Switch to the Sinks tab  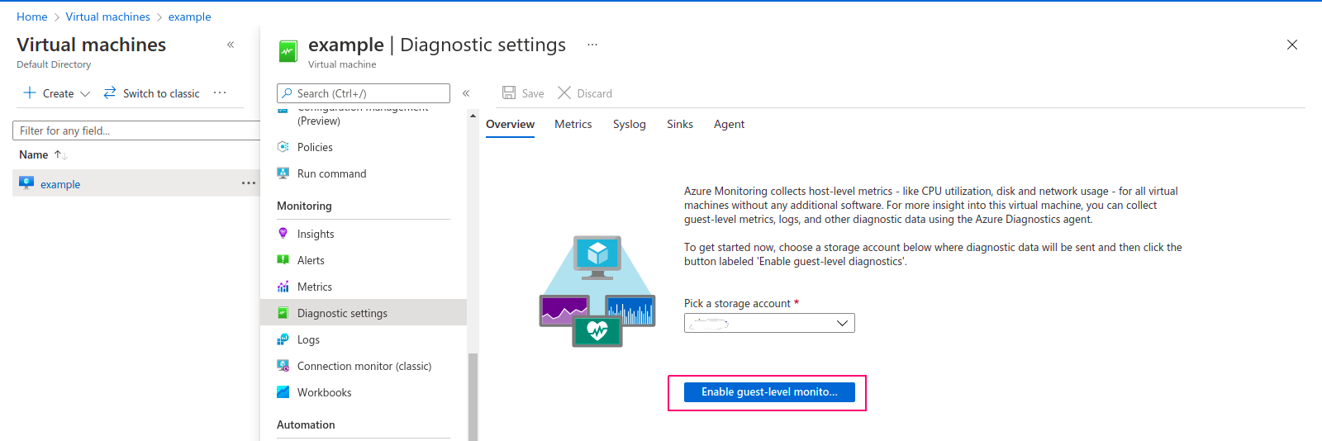(680, 124)
